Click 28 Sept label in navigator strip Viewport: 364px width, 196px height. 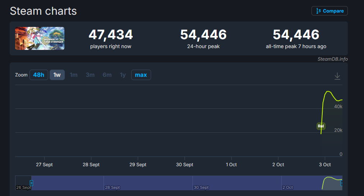pyautogui.click(x=112, y=187)
